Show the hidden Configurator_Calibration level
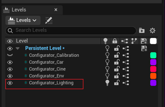165x107 pixels. point(10,55)
